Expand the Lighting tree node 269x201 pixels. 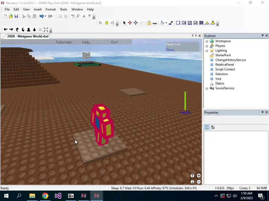coord(207,51)
